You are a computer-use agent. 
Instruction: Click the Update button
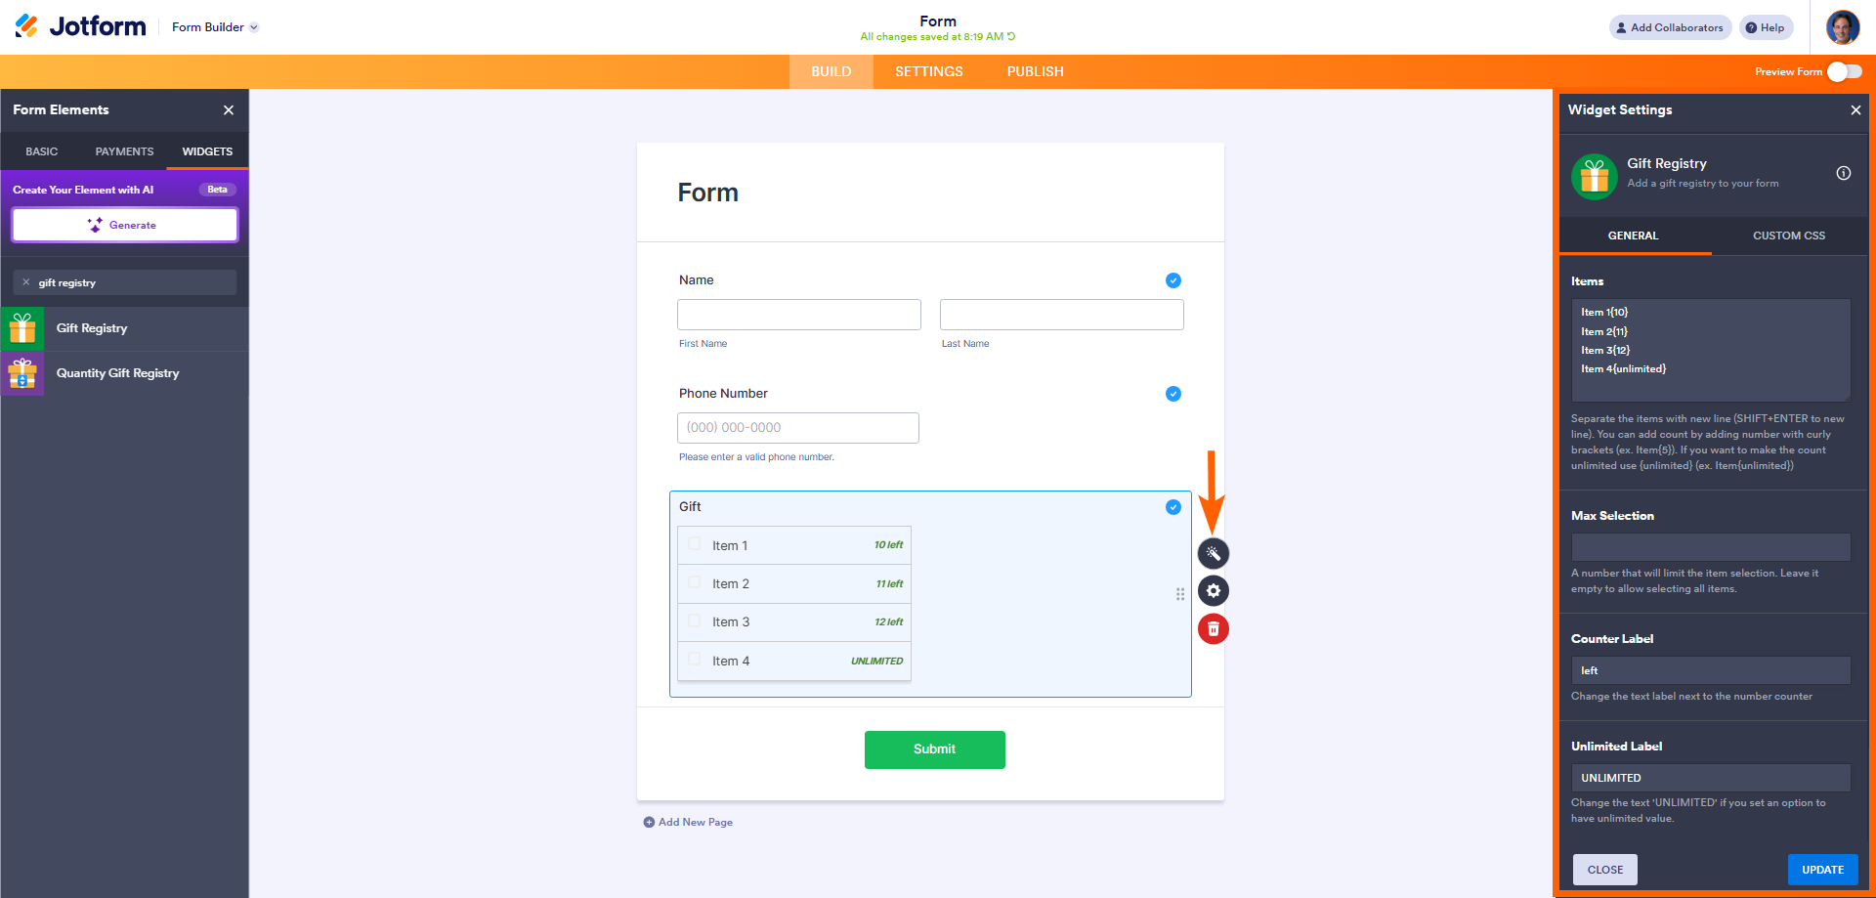[1822, 870]
